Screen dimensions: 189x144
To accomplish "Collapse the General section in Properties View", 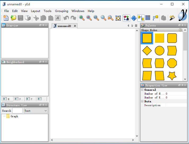I will coord(142,90).
